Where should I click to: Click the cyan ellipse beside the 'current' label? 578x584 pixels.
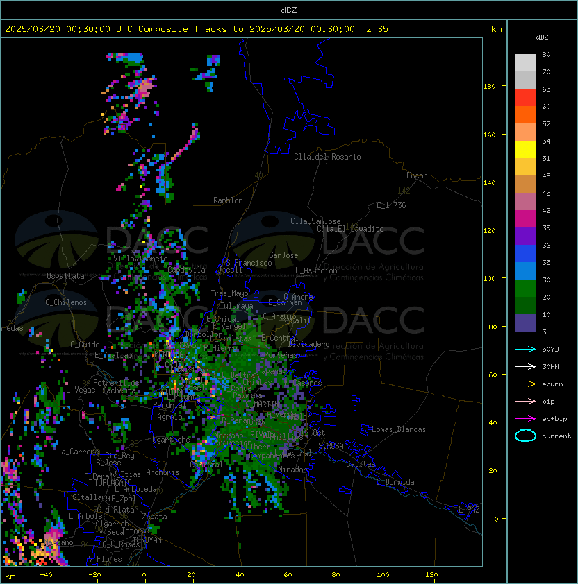[x=525, y=436]
